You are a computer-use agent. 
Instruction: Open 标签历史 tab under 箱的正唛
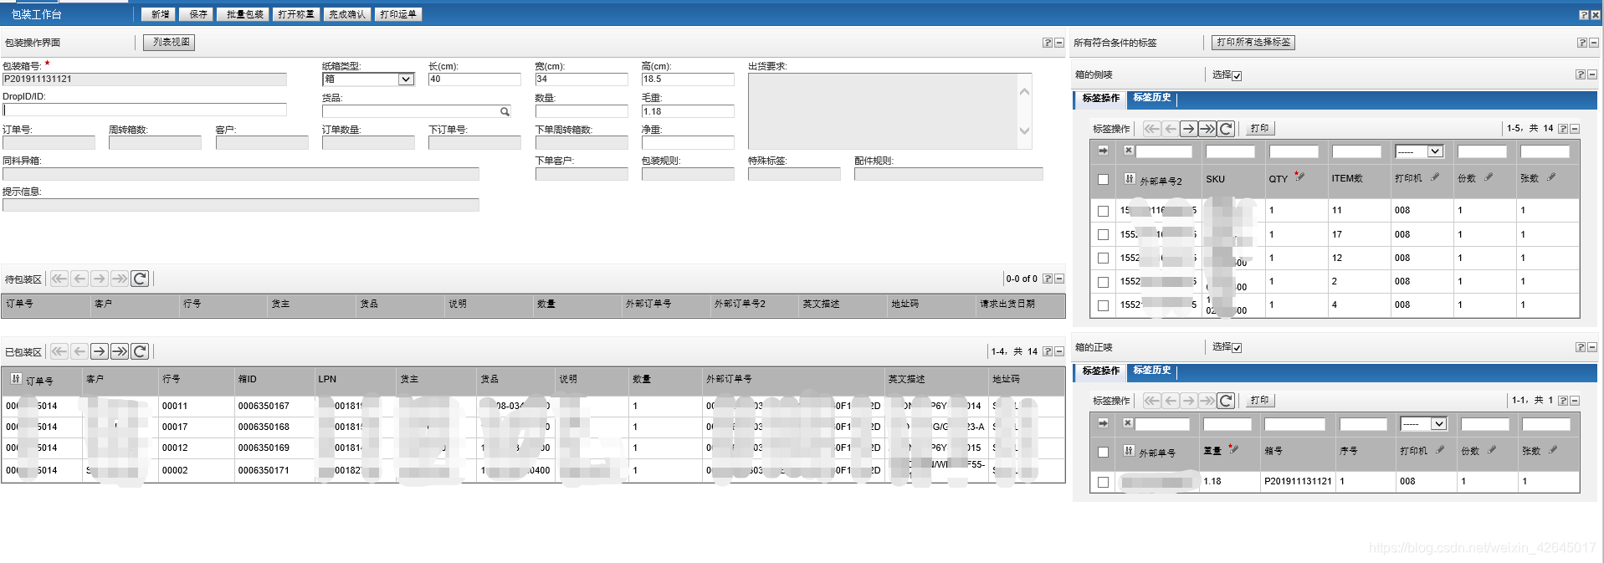point(1152,370)
